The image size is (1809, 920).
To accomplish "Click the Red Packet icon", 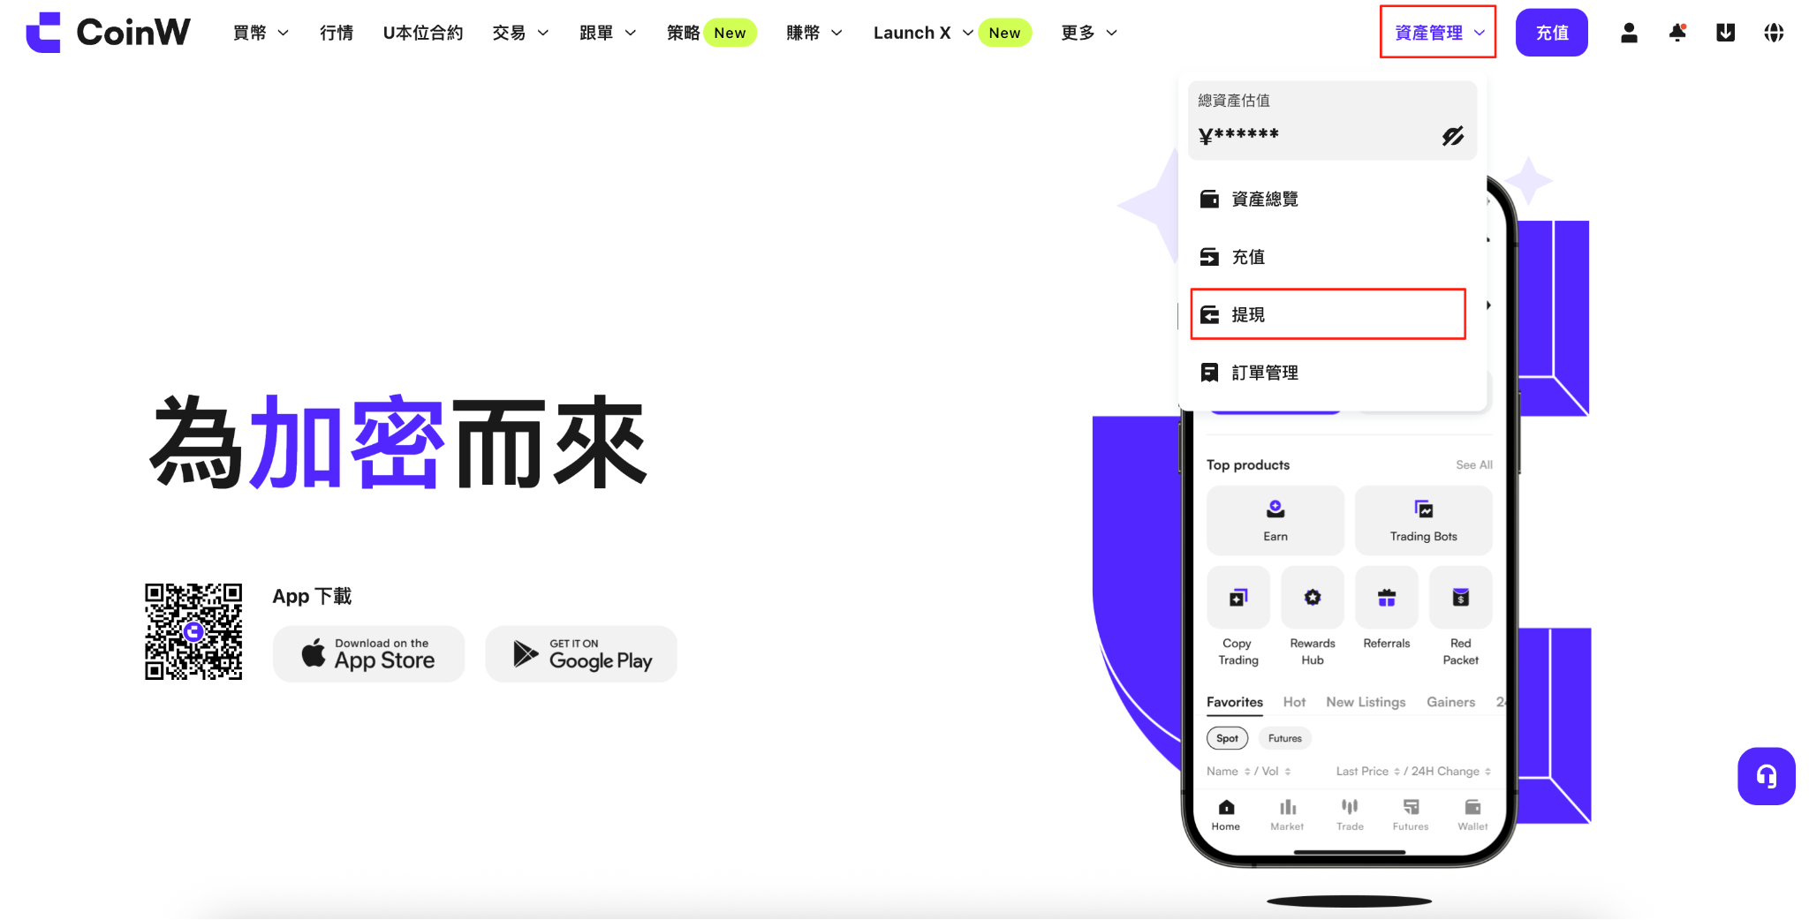I will pyautogui.click(x=1461, y=598).
